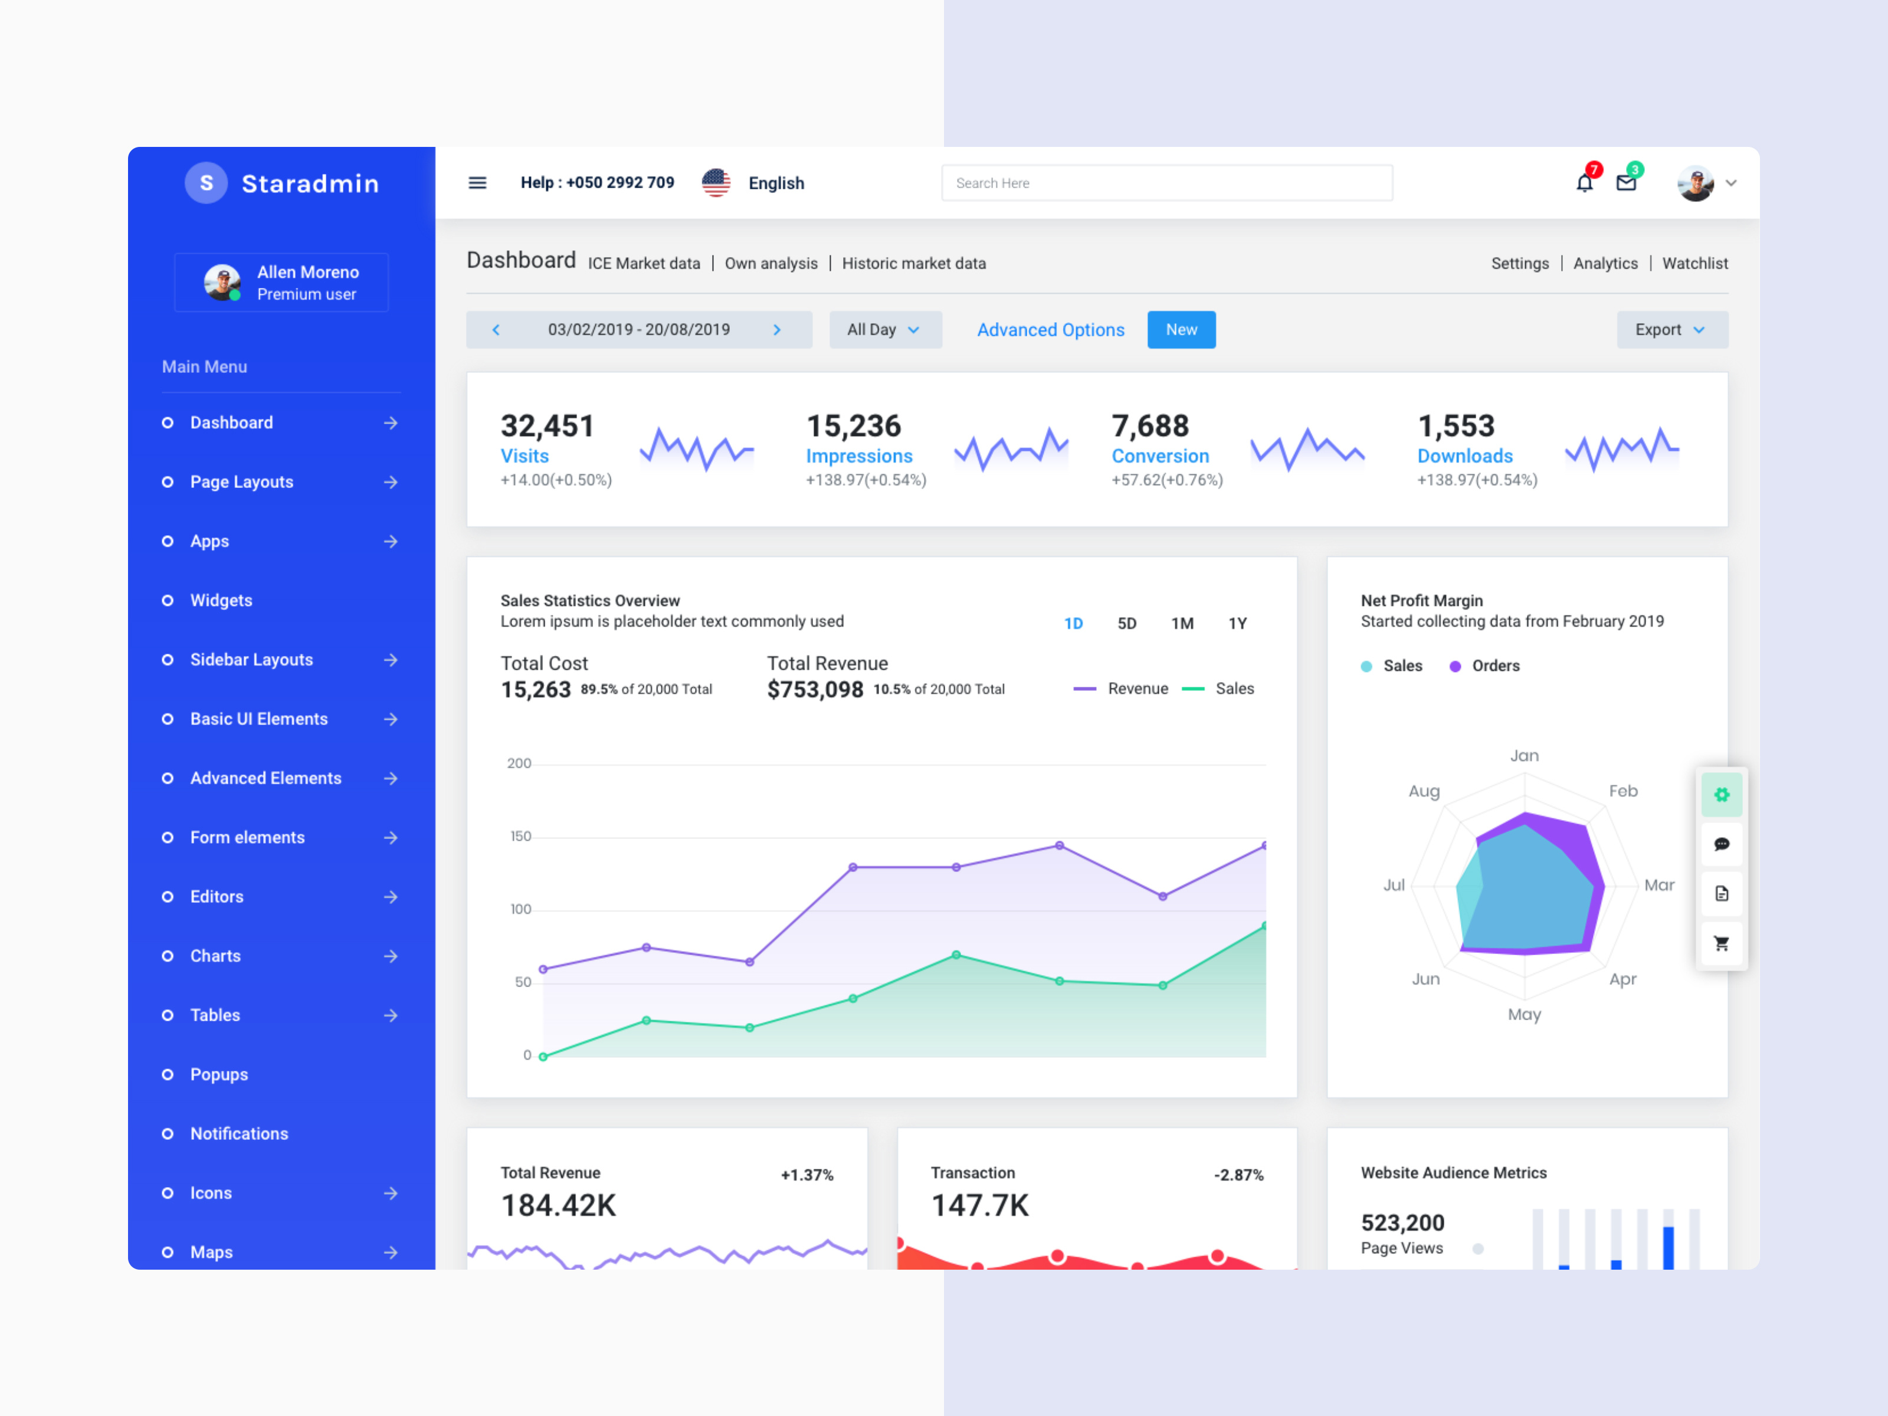This screenshot has width=1888, height=1416.
Task: Open the notifications bell icon
Action: click(1584, 183)
